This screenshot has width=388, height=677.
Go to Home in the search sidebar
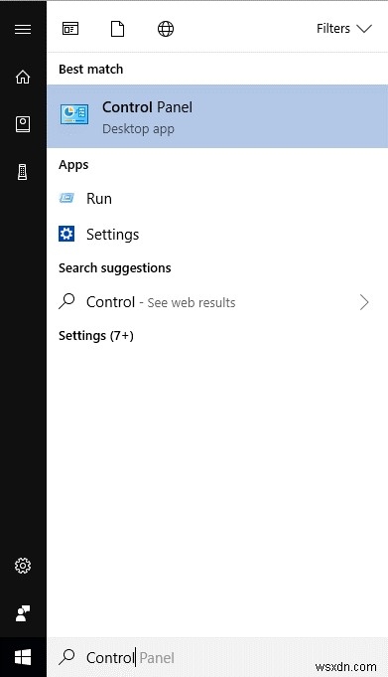[23, 77]
